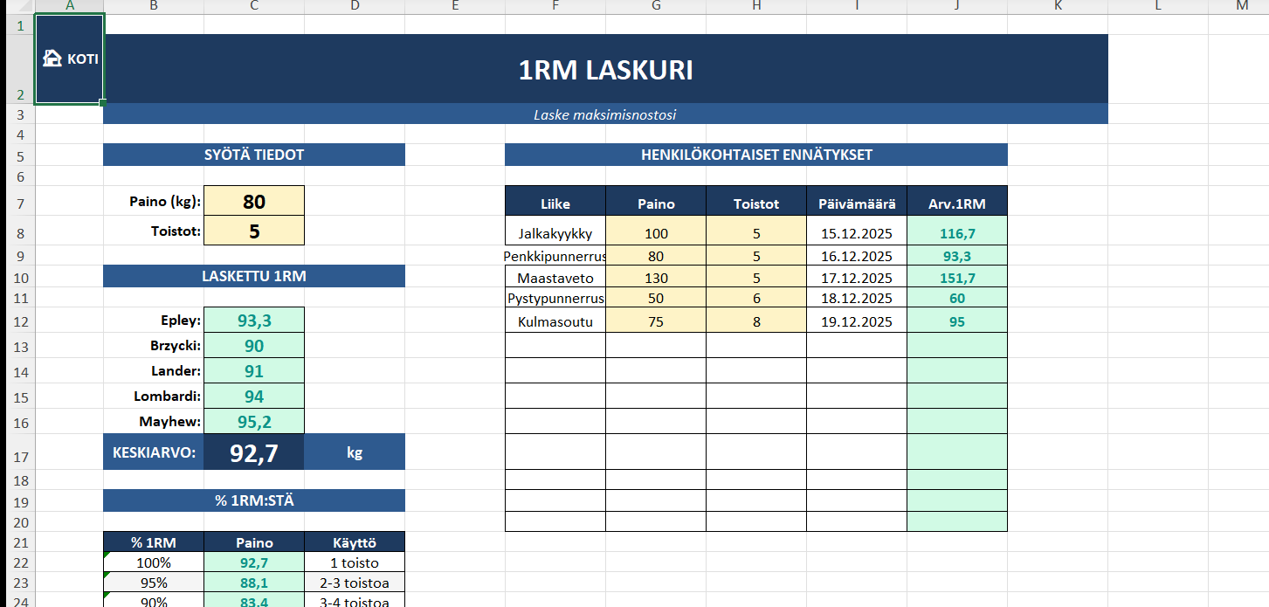Select the Kulmasoutu toistot cell with 8
The width and height of the screenshot is (1269, 607).
coord(756,321)
